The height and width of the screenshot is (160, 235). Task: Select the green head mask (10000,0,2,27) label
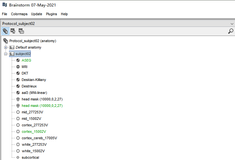coord(42,106)
